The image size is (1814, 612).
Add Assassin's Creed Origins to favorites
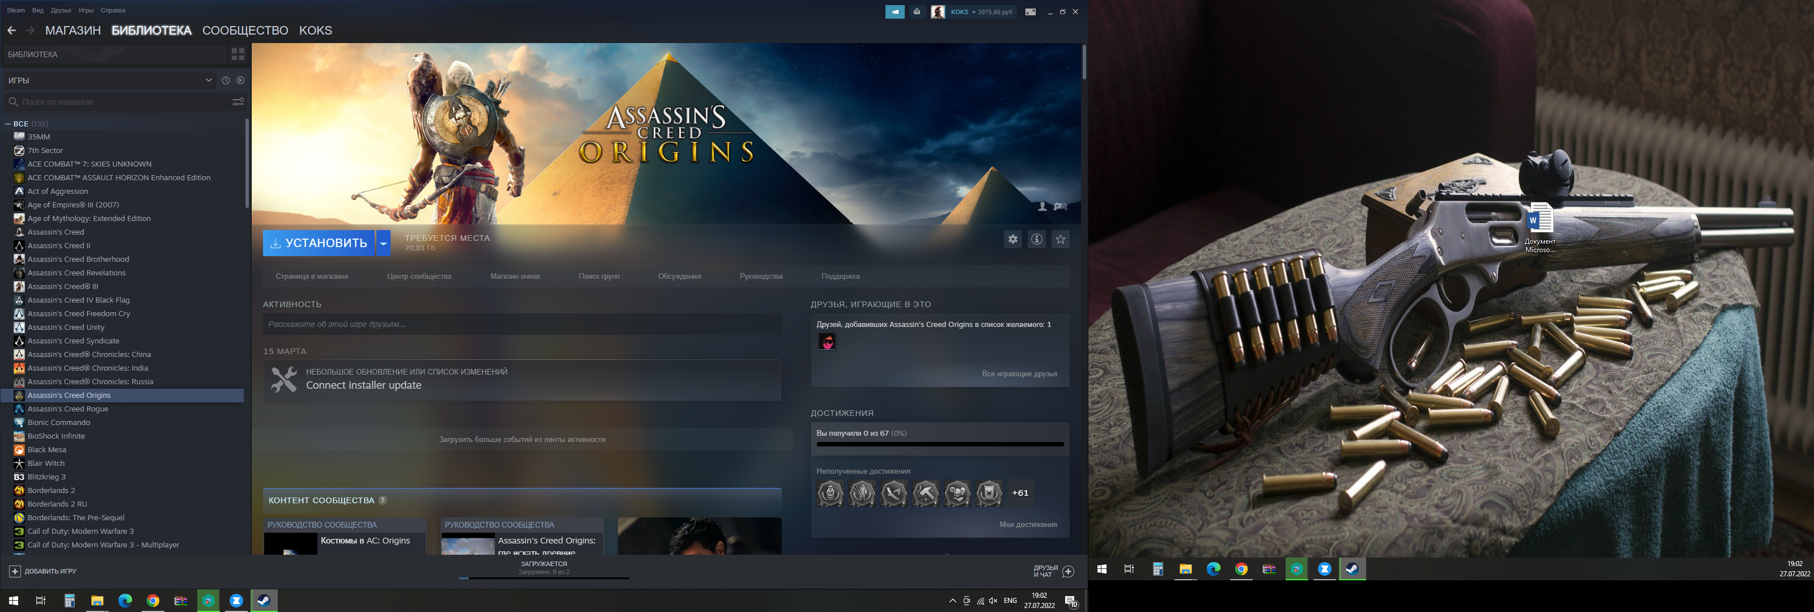1061,240
